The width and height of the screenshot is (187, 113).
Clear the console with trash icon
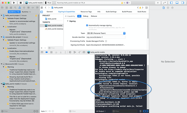tap(140, 111)
